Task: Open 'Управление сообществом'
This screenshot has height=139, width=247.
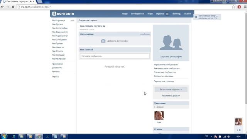Action: [x=166, y=64]
